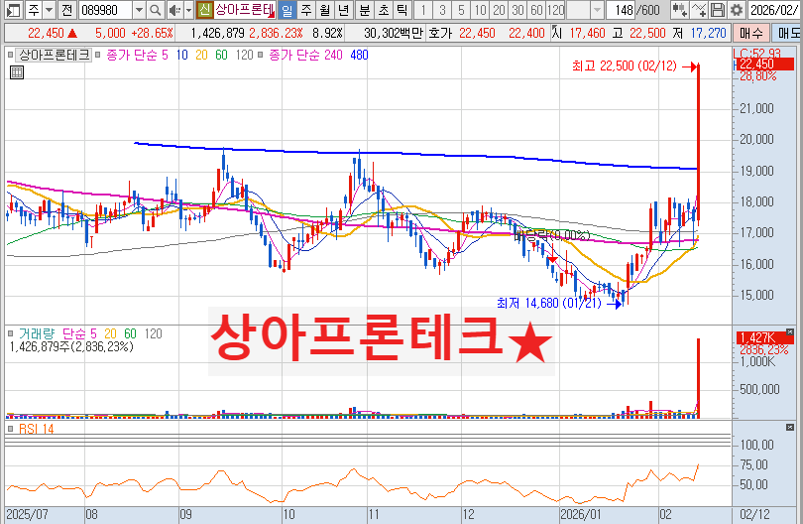Select the 틱 tick period

[402, 10]
